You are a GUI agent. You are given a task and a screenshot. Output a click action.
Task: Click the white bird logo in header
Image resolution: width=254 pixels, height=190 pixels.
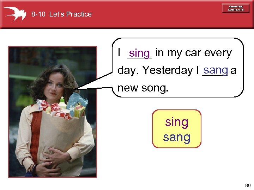pos(15,14)
